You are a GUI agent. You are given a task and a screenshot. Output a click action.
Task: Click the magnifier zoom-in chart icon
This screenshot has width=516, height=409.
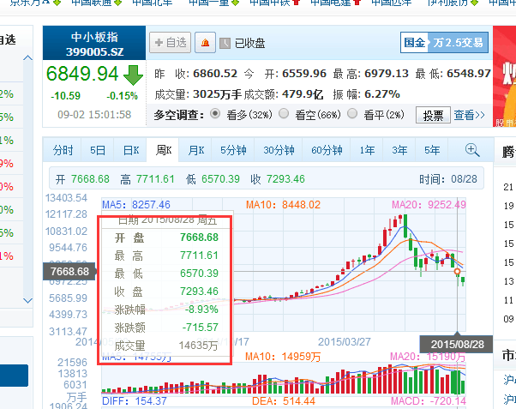(472, 150)
